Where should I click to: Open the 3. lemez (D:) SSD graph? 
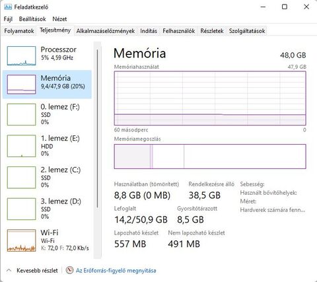[x=21, y=209]
